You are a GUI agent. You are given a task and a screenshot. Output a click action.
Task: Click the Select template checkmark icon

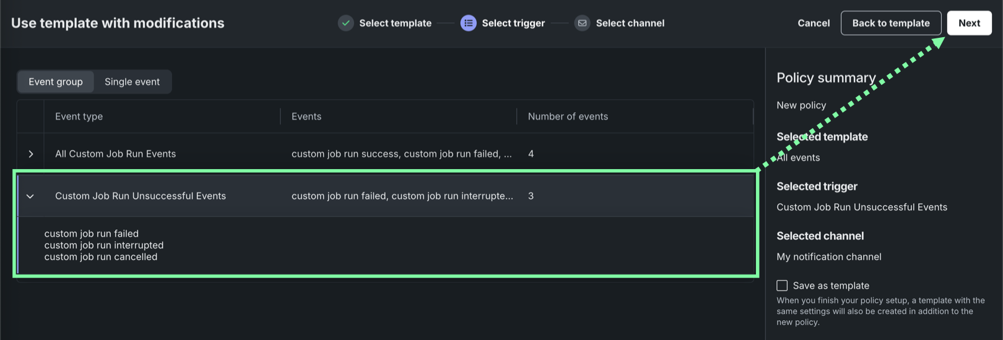345,24
